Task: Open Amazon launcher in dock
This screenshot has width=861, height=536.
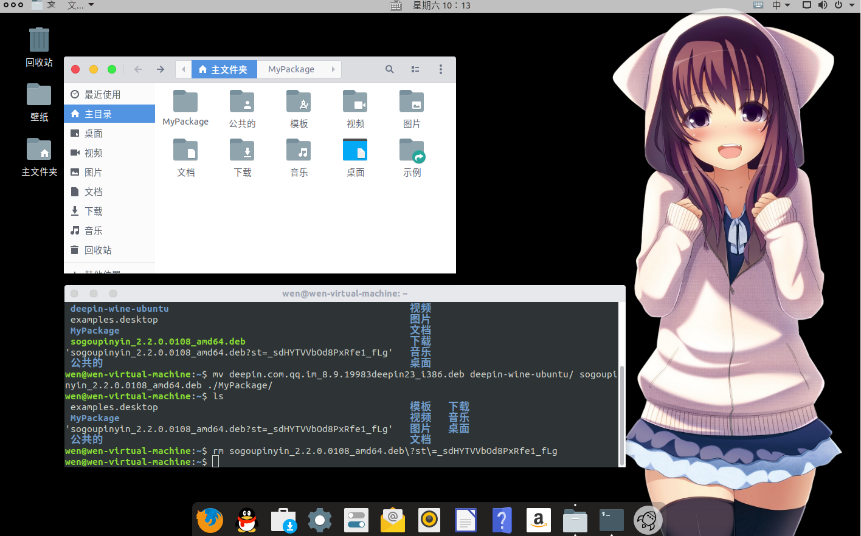Action: (539, 520)
